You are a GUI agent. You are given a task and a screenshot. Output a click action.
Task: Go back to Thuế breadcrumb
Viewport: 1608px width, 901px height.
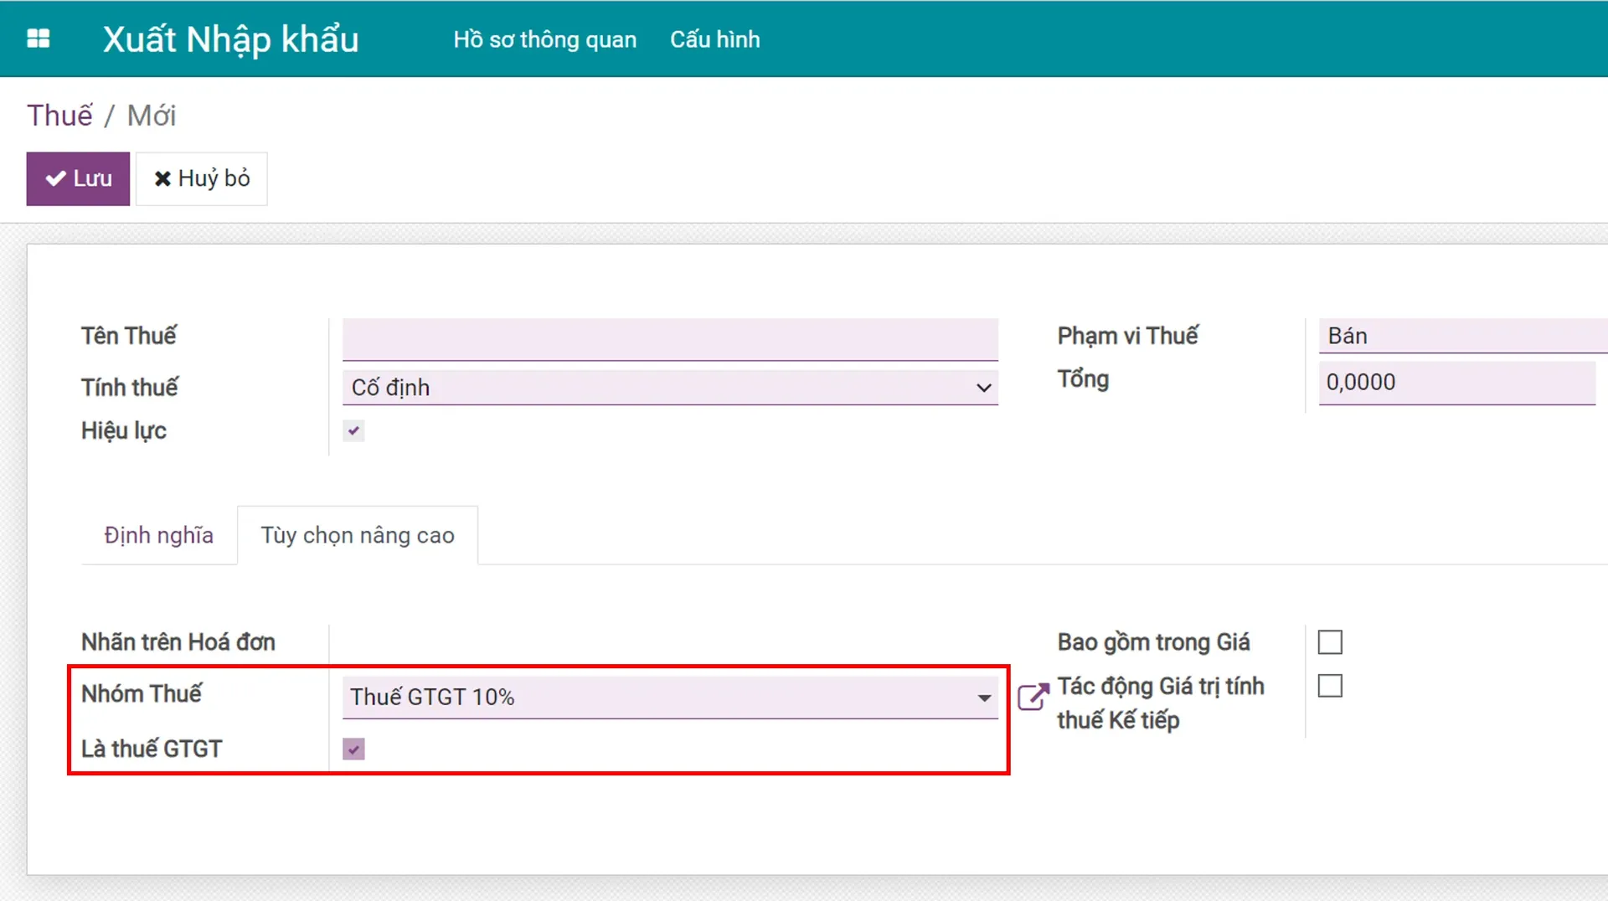click(x=59, y=116)
